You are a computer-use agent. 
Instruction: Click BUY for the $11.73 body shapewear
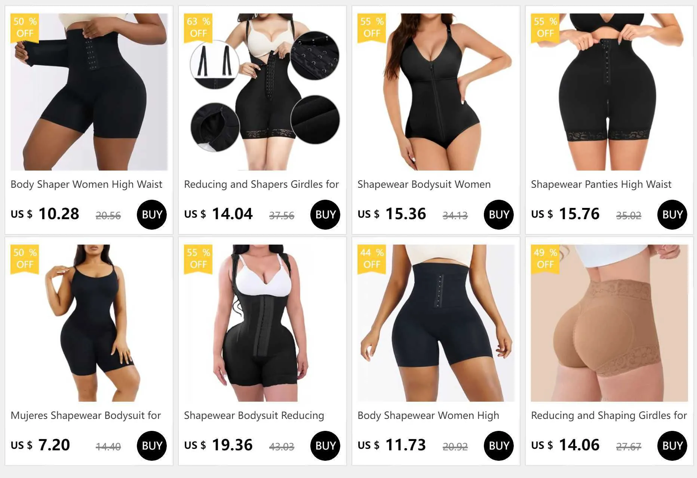[499, 446]
